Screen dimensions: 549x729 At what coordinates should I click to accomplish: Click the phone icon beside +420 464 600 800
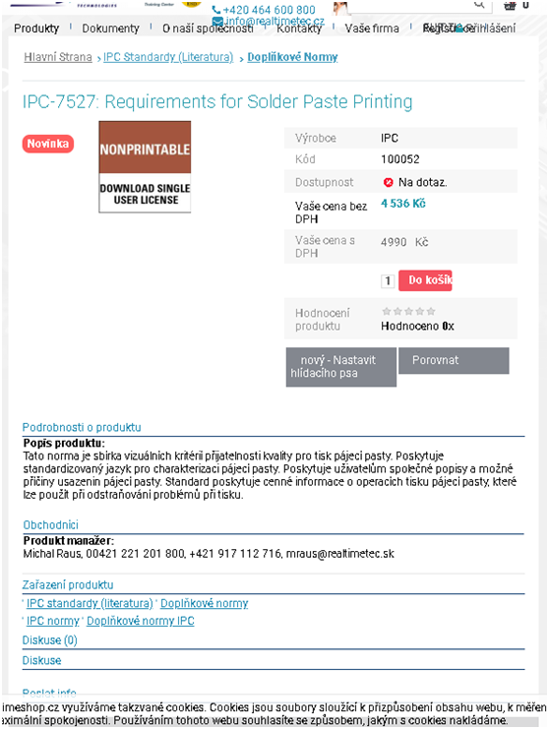216,10
